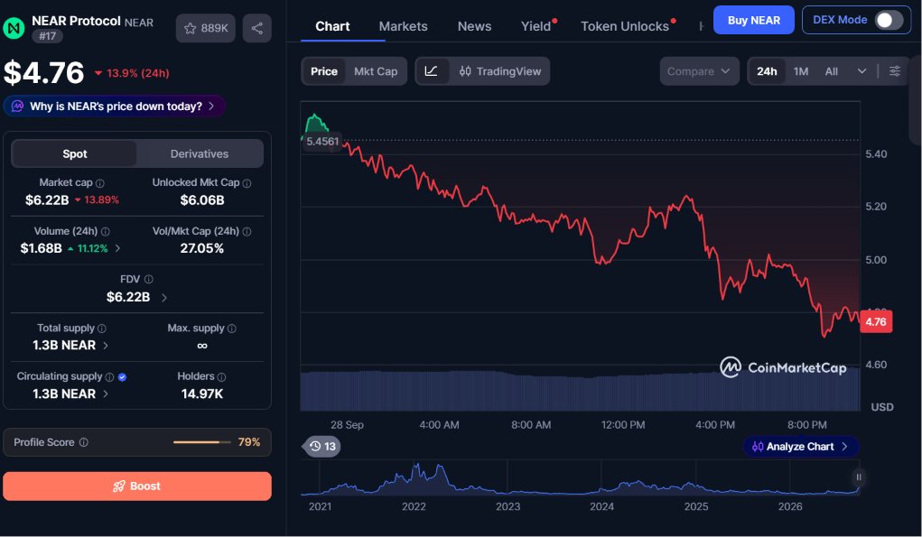The height and width of the screenshot is (537, 922).
Task: Open the Markets tab
Action: coord(404,26)
